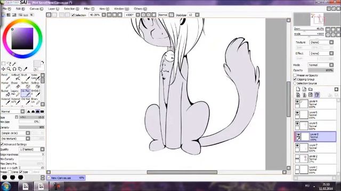Viewport: 341px width, 191px height.
Task: Select the rotate view tool
Action: (14, 69)
